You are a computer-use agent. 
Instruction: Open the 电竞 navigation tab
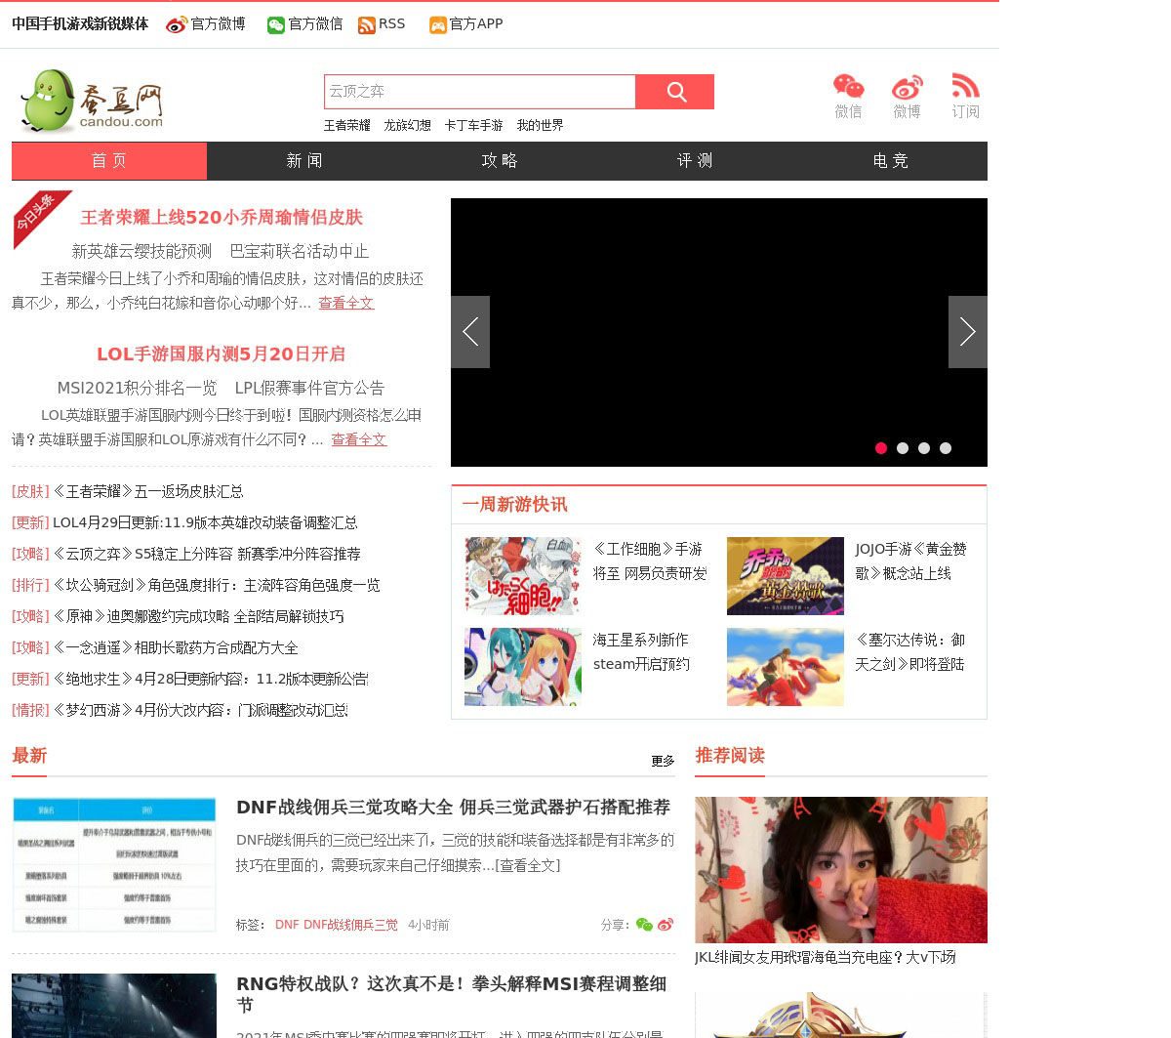coord(890,161)
